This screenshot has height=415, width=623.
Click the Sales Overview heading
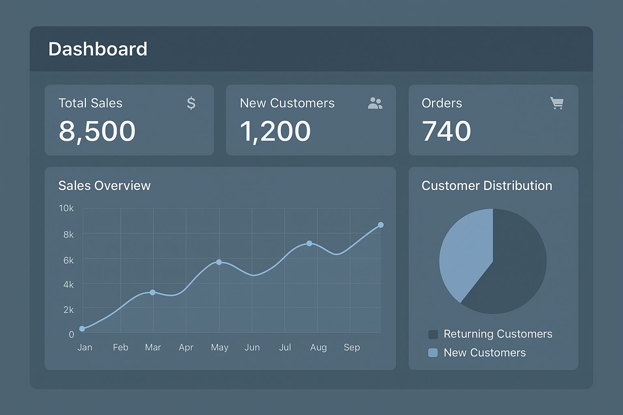pyautogui.click(x=104, y=186)
